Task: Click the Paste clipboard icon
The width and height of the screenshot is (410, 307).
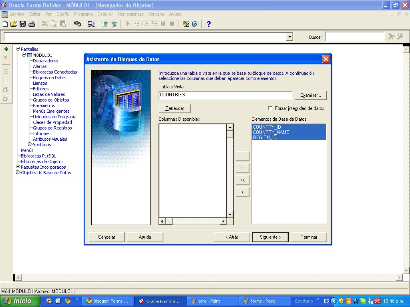Action: pyautogui.click(x=63, y=24)
